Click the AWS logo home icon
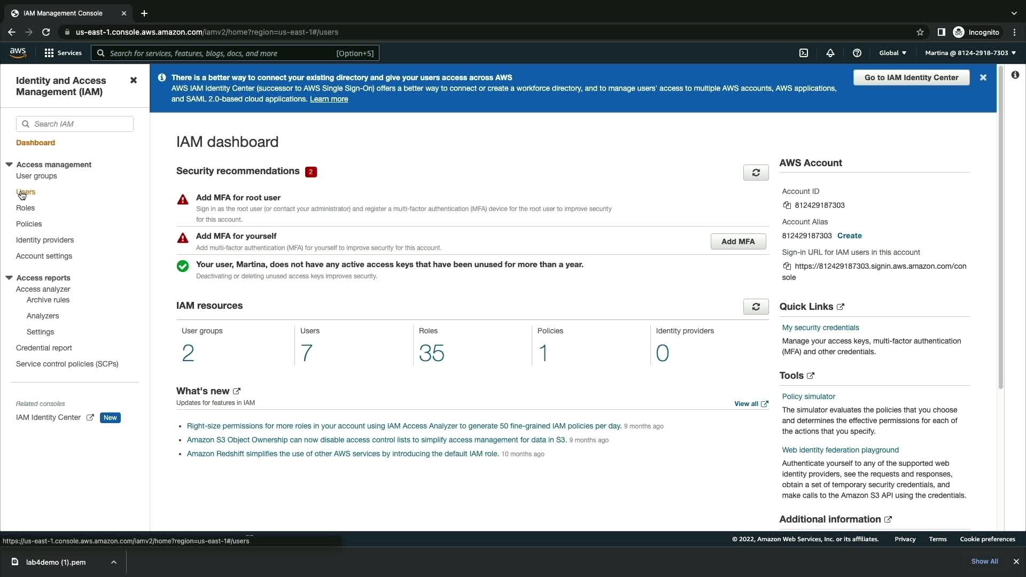Image resolution: width=1026 pixels, height=577 pixels. coord(18,52)
